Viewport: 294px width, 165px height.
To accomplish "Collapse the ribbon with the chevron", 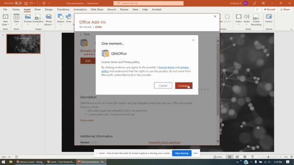I will click(291, 29).
